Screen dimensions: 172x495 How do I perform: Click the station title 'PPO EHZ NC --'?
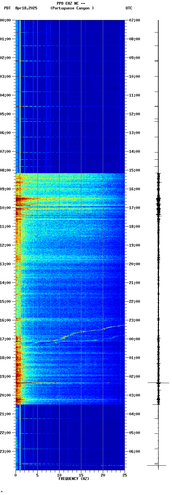coord(71,3)
